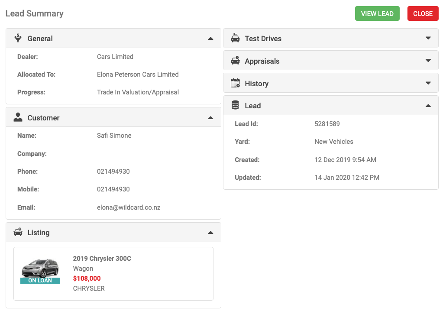Click dealer value Cars Limited
Screen dimensions: 446x311
coord(115,57)
